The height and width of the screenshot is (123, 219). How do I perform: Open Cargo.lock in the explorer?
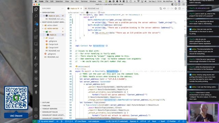tap(53, 44)
